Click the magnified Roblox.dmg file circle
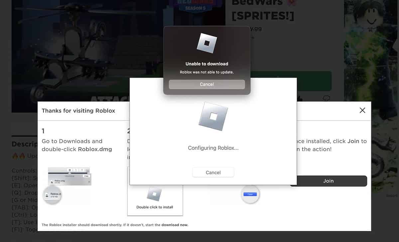The width and height of the screenshot is (399, 242). 52,195
